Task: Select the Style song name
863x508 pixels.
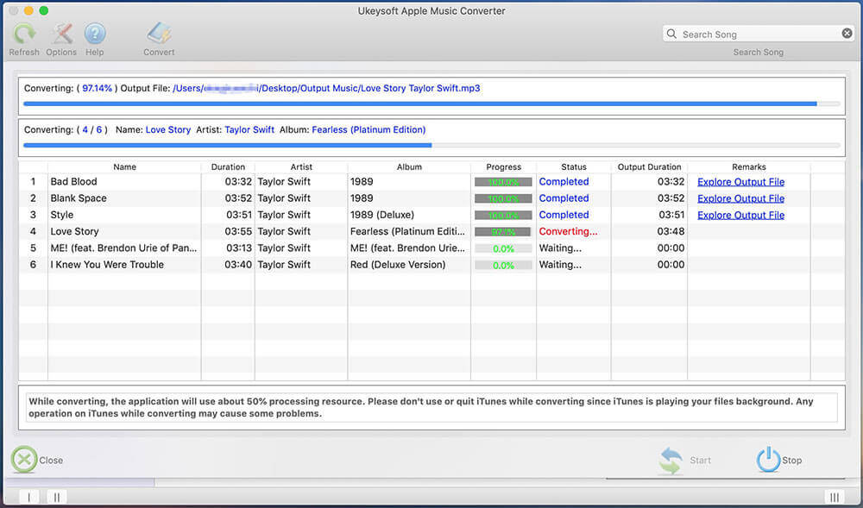Action: point(61,215)
